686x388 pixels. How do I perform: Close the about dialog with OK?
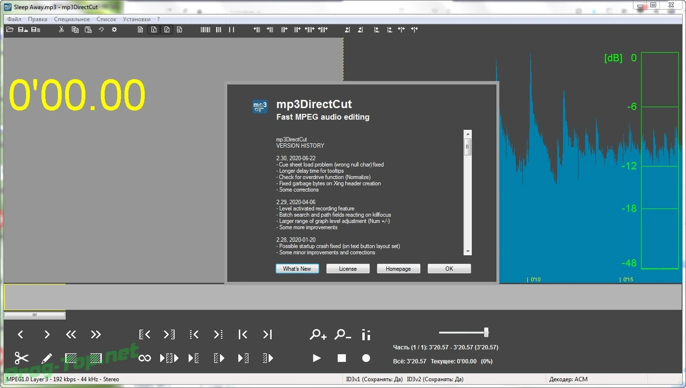(x=449, y=268)
